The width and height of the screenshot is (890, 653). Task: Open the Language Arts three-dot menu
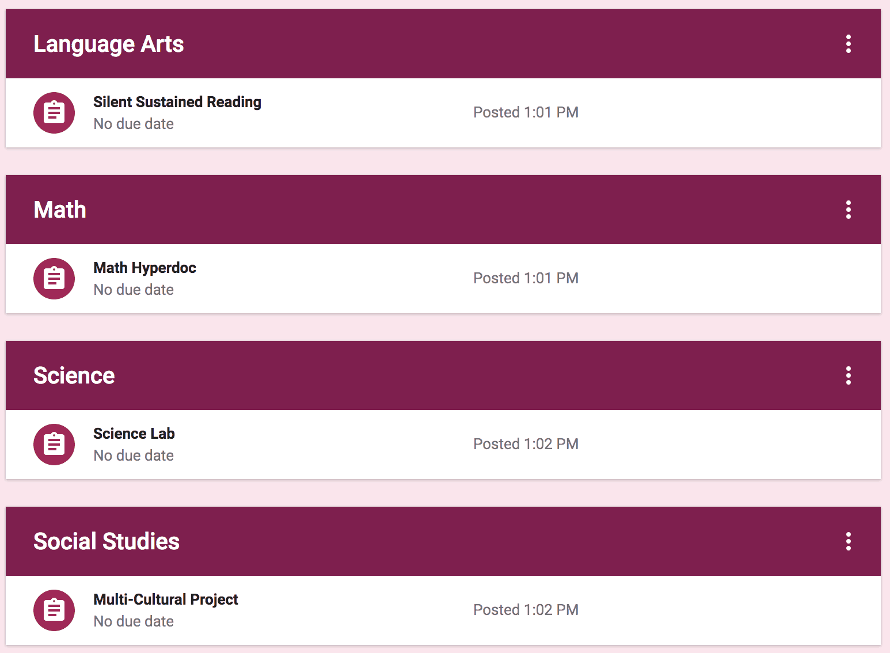coord(848,44)
